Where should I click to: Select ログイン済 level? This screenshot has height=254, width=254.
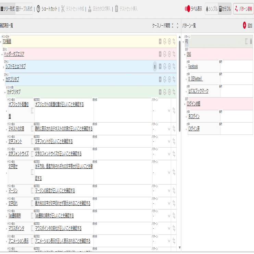coord(194,129)
